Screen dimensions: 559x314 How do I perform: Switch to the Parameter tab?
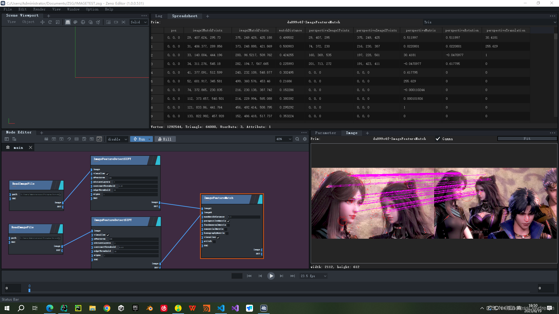325,133
